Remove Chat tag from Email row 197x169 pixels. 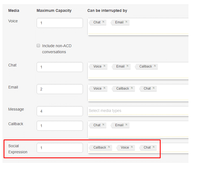(x=154, y=88)
